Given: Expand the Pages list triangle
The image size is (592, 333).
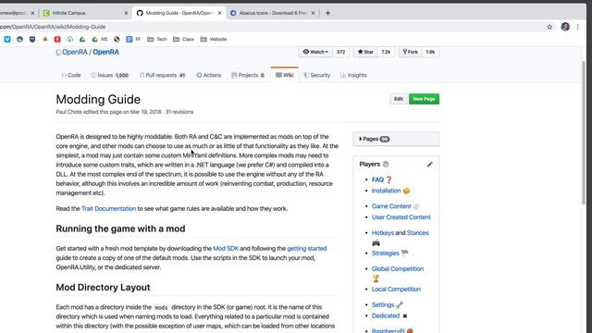Looking at the screenshot, I should click(x=361, y=139).
